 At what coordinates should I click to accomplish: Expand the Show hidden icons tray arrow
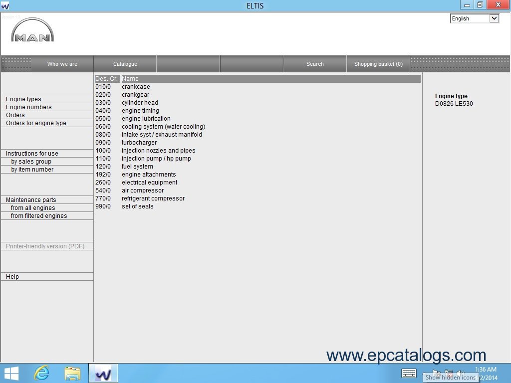(x=425, y=373)
